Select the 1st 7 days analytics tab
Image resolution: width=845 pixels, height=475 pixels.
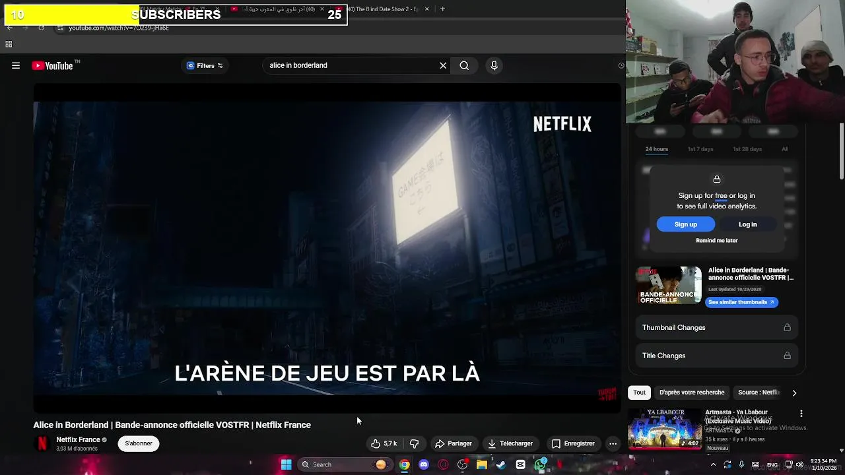pos(700,149)
